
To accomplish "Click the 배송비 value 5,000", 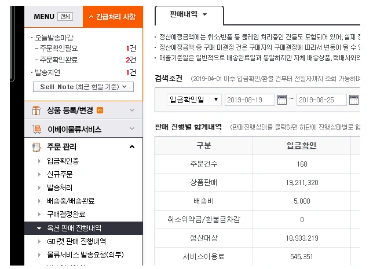I will [x=302, y=201].
